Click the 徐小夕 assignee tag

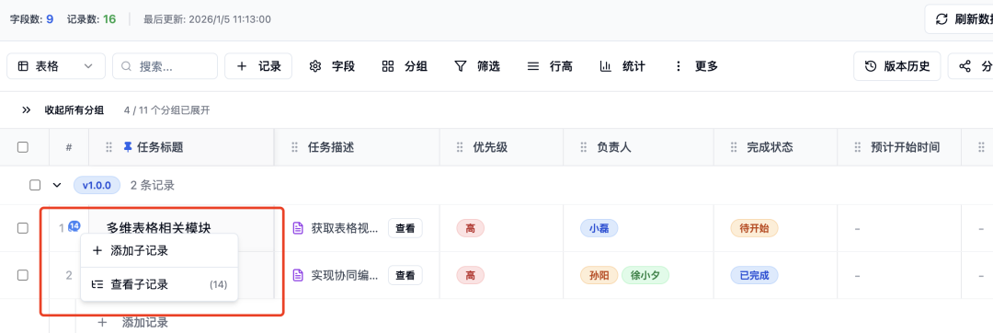(x=645, y=275)
